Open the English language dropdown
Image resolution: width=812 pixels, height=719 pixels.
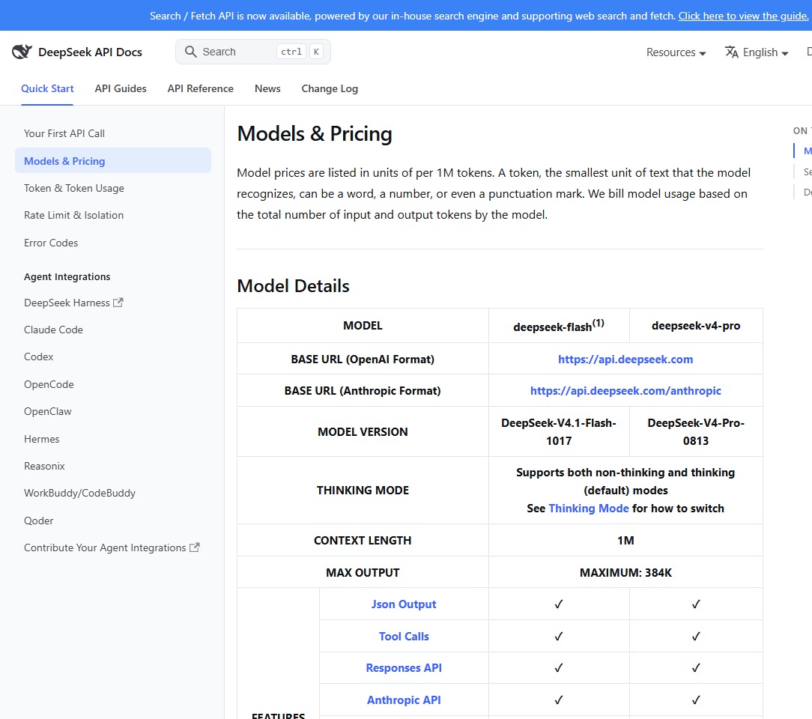point(757,52)
